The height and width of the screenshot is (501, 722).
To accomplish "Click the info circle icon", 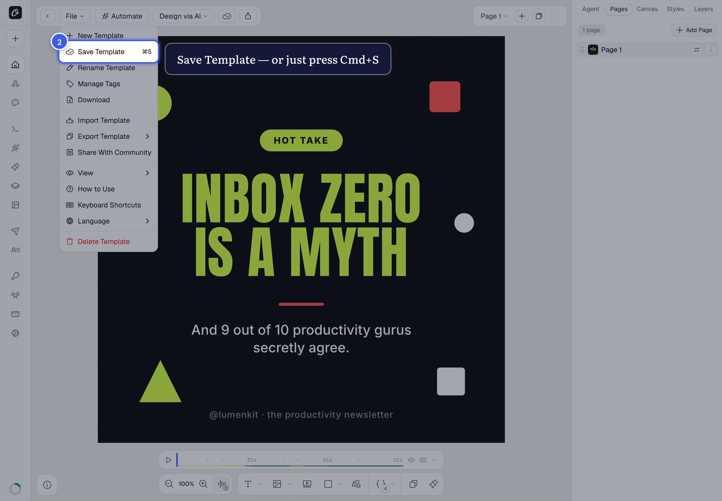I will click(47, 485).
